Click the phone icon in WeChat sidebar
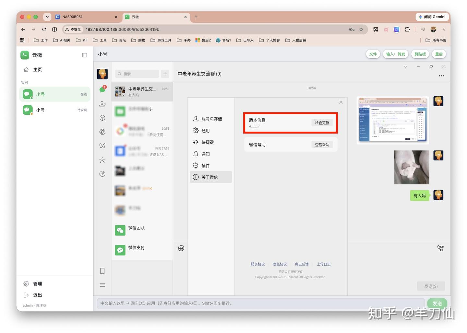Image resolution: width=467 pixels, height=333 pixels. [102, 271]
